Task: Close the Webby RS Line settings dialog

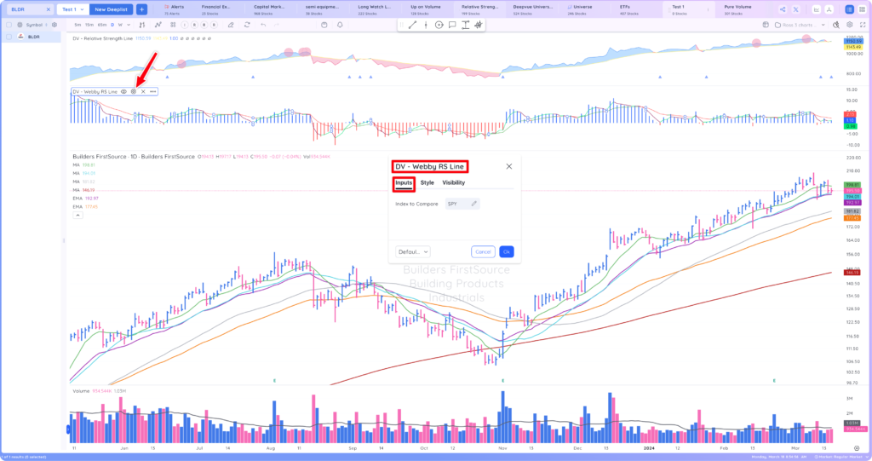Action: [x=509, y=166]
